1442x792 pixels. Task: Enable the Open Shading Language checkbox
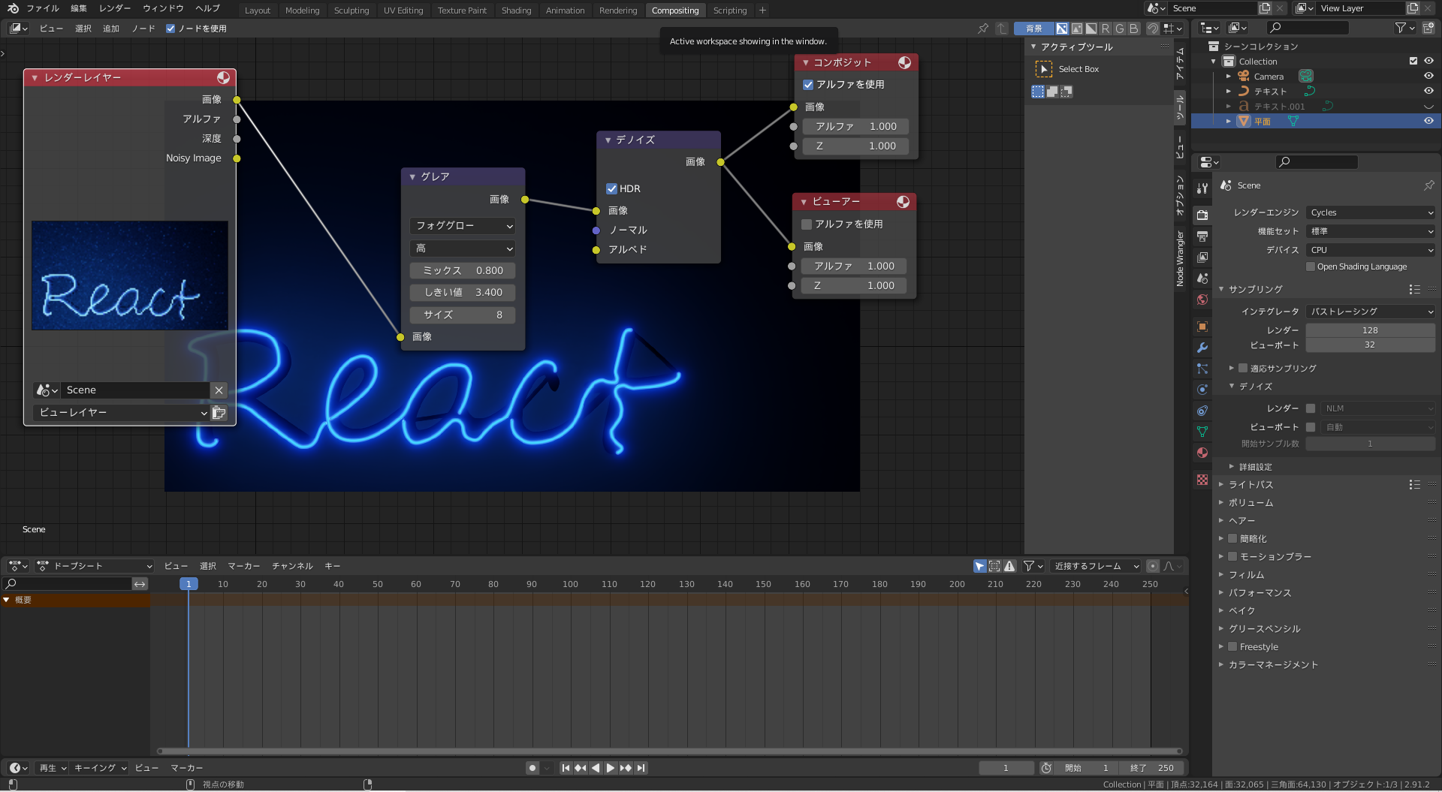point(1311,267)
